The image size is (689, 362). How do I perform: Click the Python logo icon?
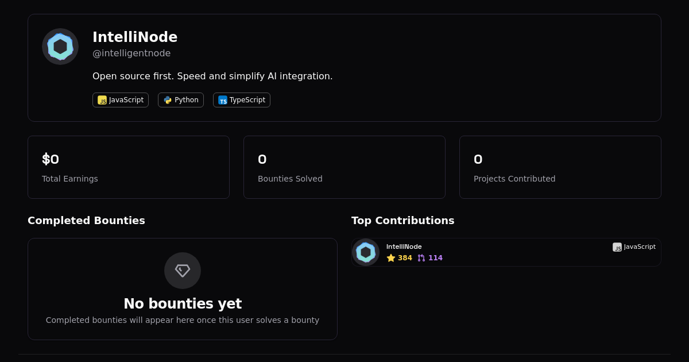tap(168, 100)
